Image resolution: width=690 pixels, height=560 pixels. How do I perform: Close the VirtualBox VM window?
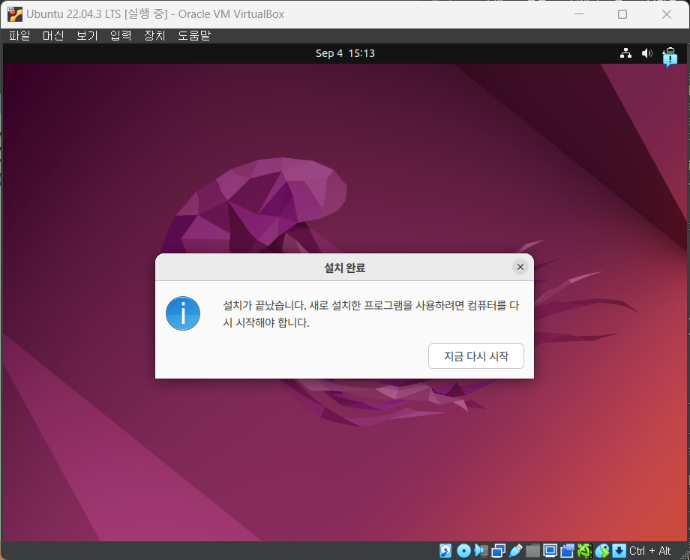[x=667, y=14]
